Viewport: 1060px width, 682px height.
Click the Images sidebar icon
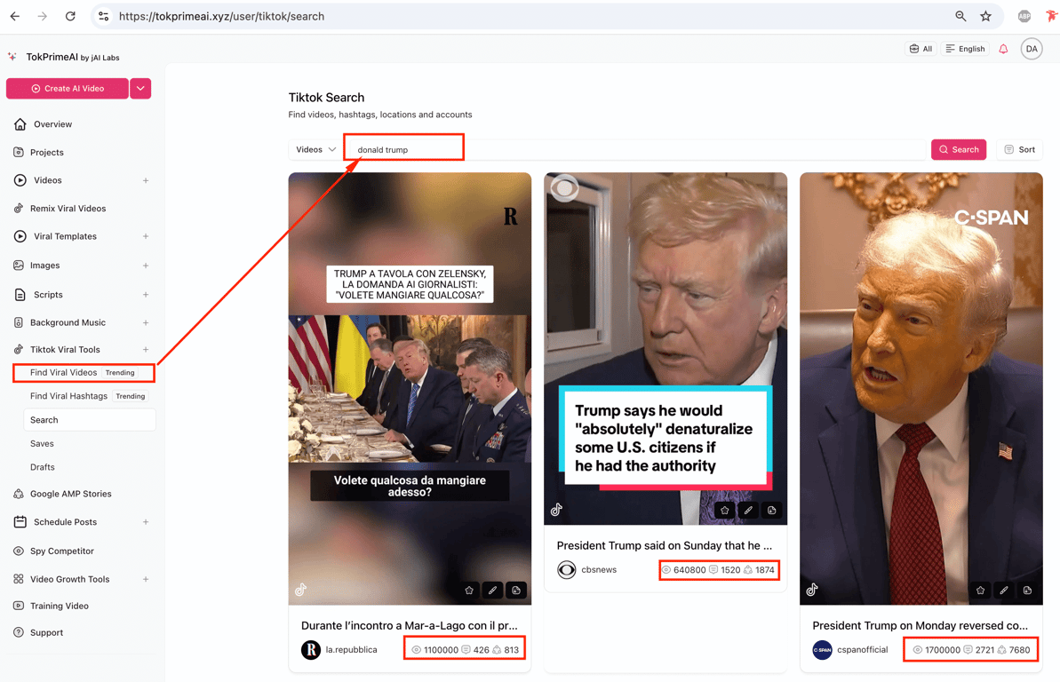click(19, 265)
